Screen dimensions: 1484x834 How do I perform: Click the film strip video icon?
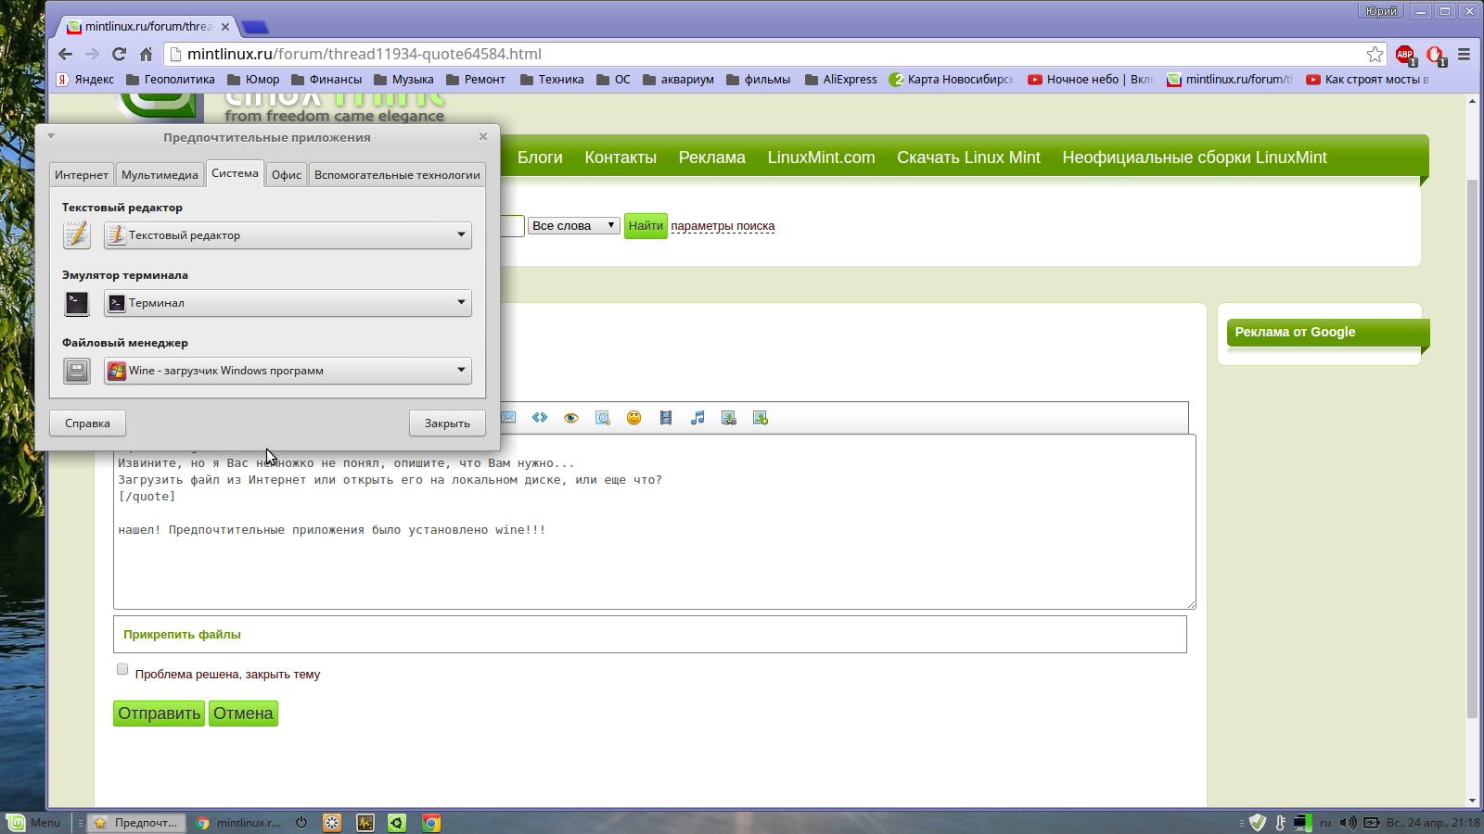point(666,418)
